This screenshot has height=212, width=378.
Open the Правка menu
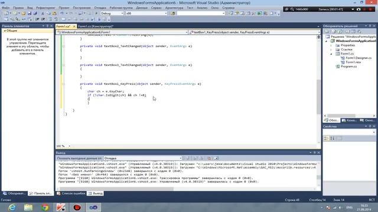(18, 8)
